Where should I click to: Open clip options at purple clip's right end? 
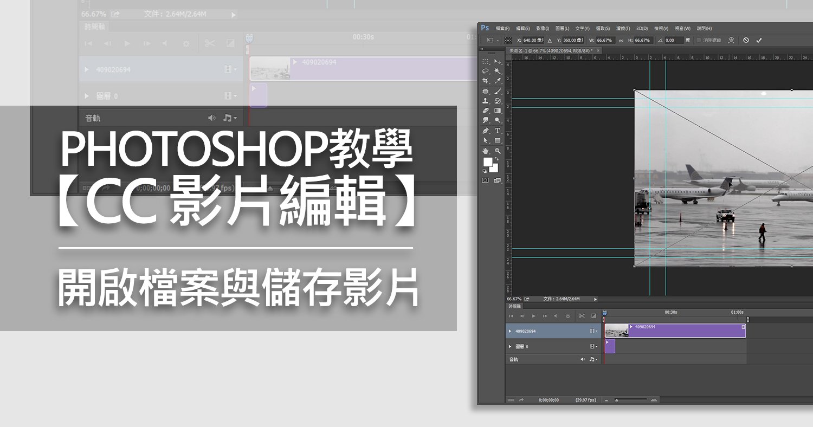pyautogui.click(x=743, y=327)
